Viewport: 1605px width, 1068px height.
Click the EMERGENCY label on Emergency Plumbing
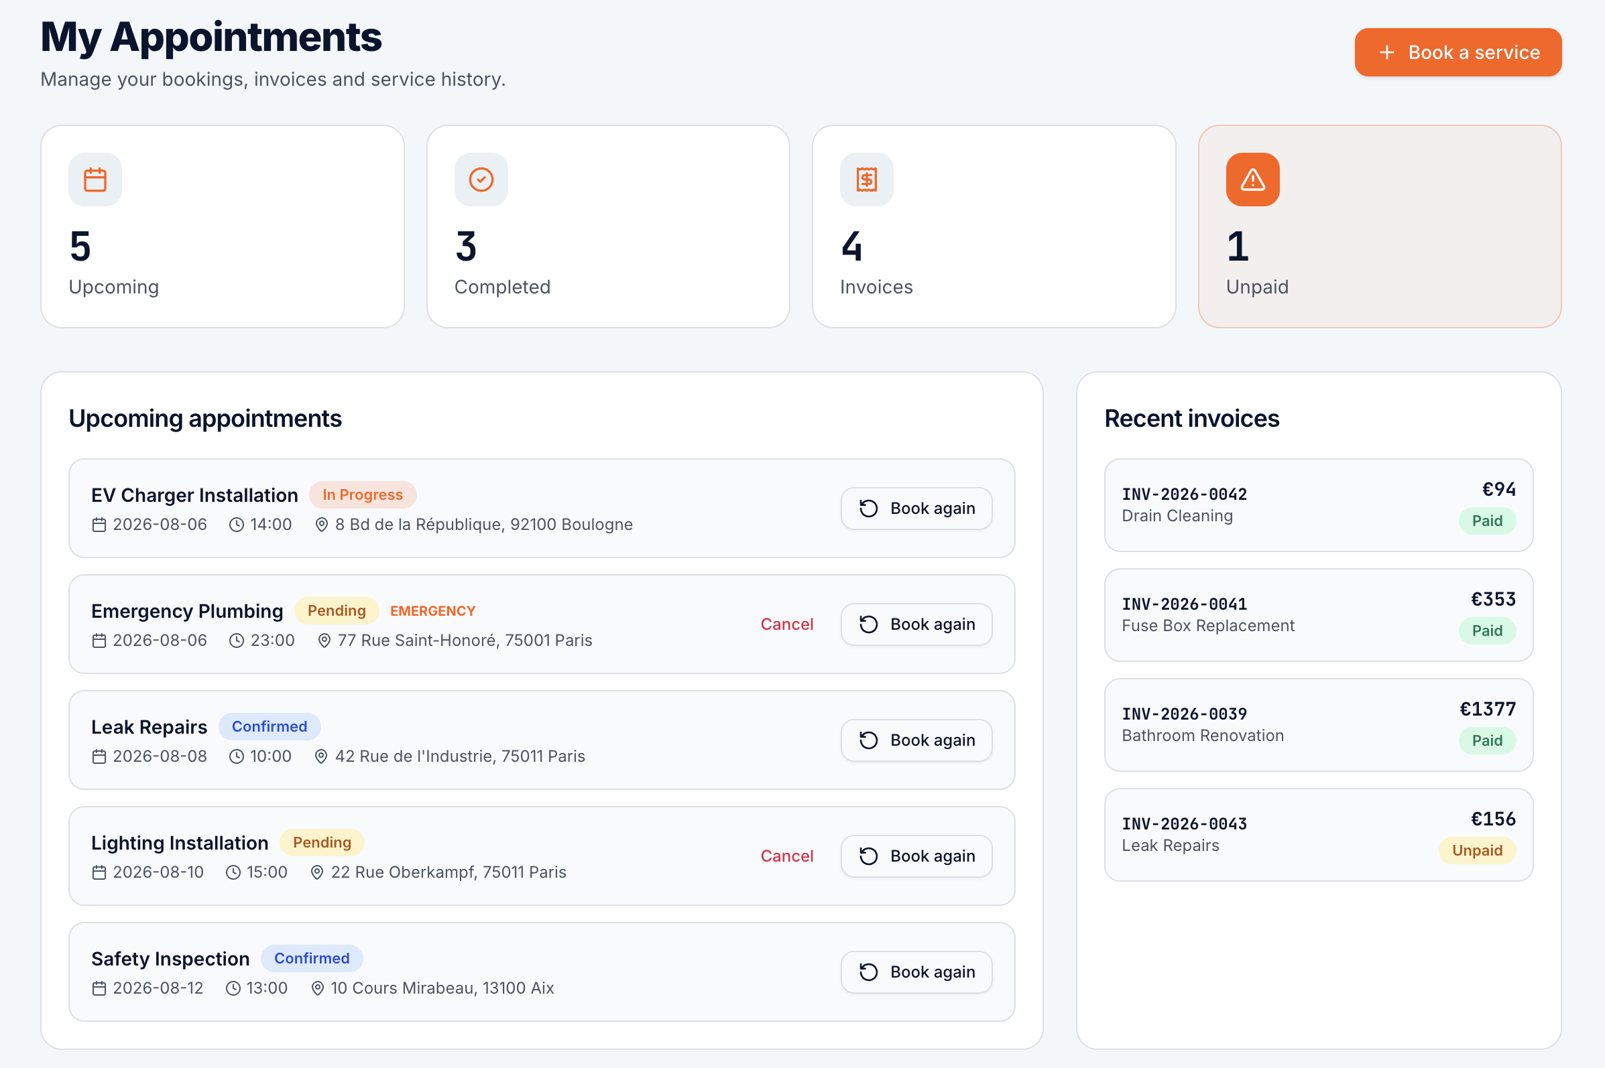pos(433,611)
